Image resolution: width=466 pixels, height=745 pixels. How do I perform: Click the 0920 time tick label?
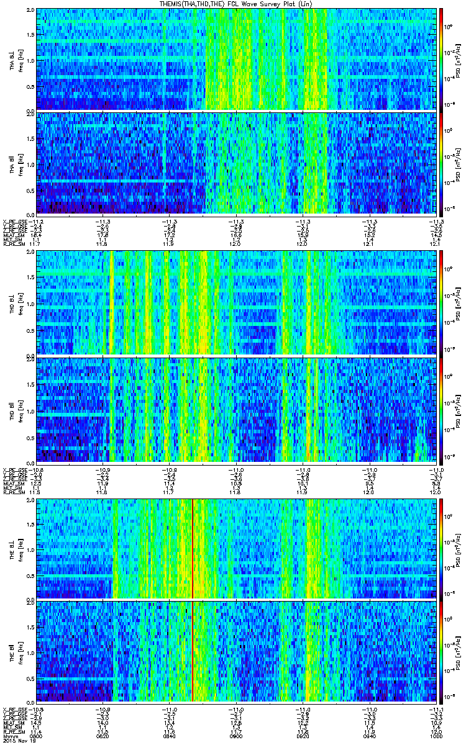pyautogui.click(x=302, y=735)
